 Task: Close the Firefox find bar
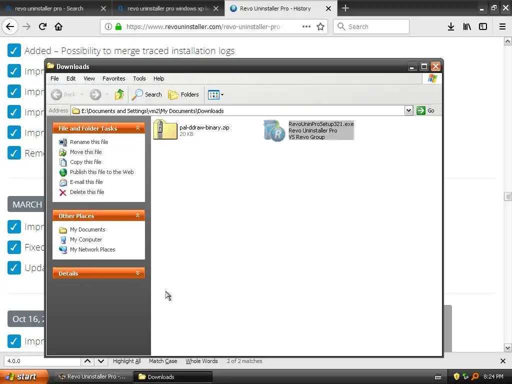tap(503, 361)
